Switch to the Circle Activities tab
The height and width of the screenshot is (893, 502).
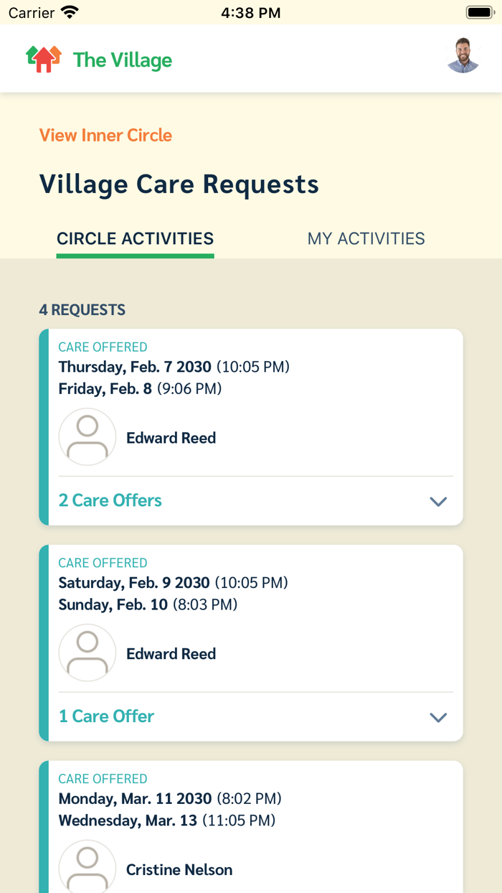click(135, 239)
